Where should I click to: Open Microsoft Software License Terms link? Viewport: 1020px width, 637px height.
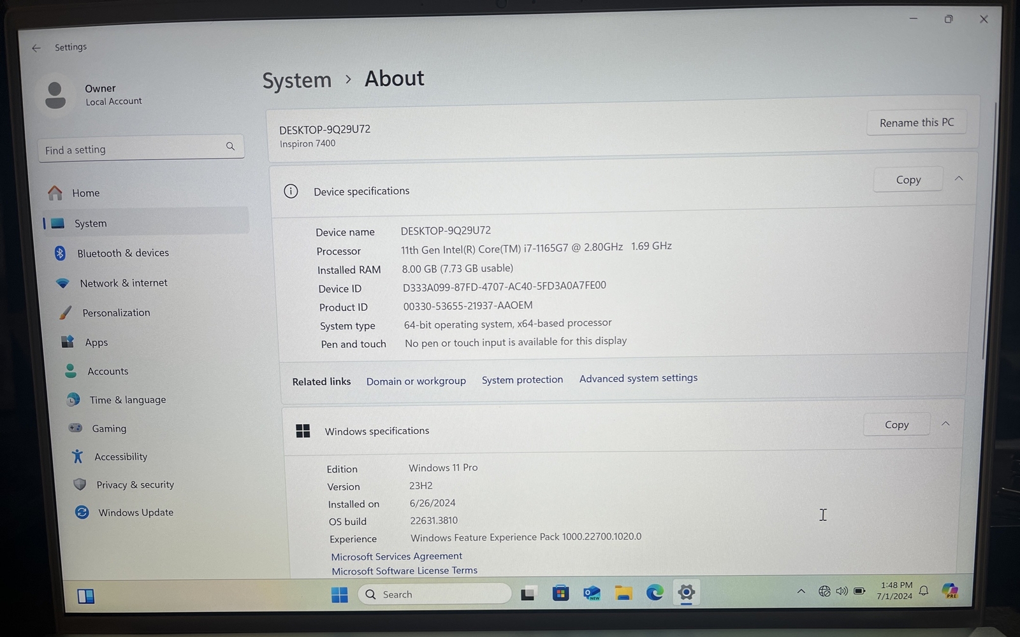404,571
